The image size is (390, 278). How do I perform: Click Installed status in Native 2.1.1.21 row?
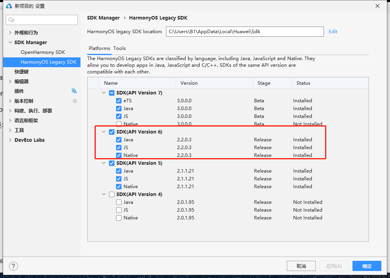tap(302, 187)
